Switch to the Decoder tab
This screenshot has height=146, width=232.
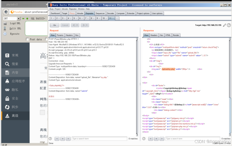coord(110,13)
